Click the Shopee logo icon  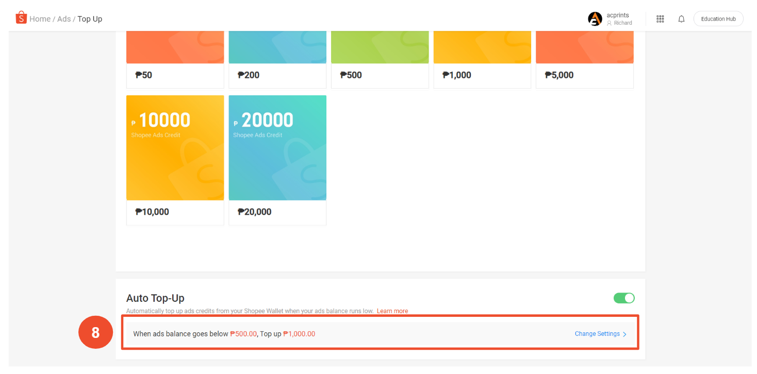[21, 18]
